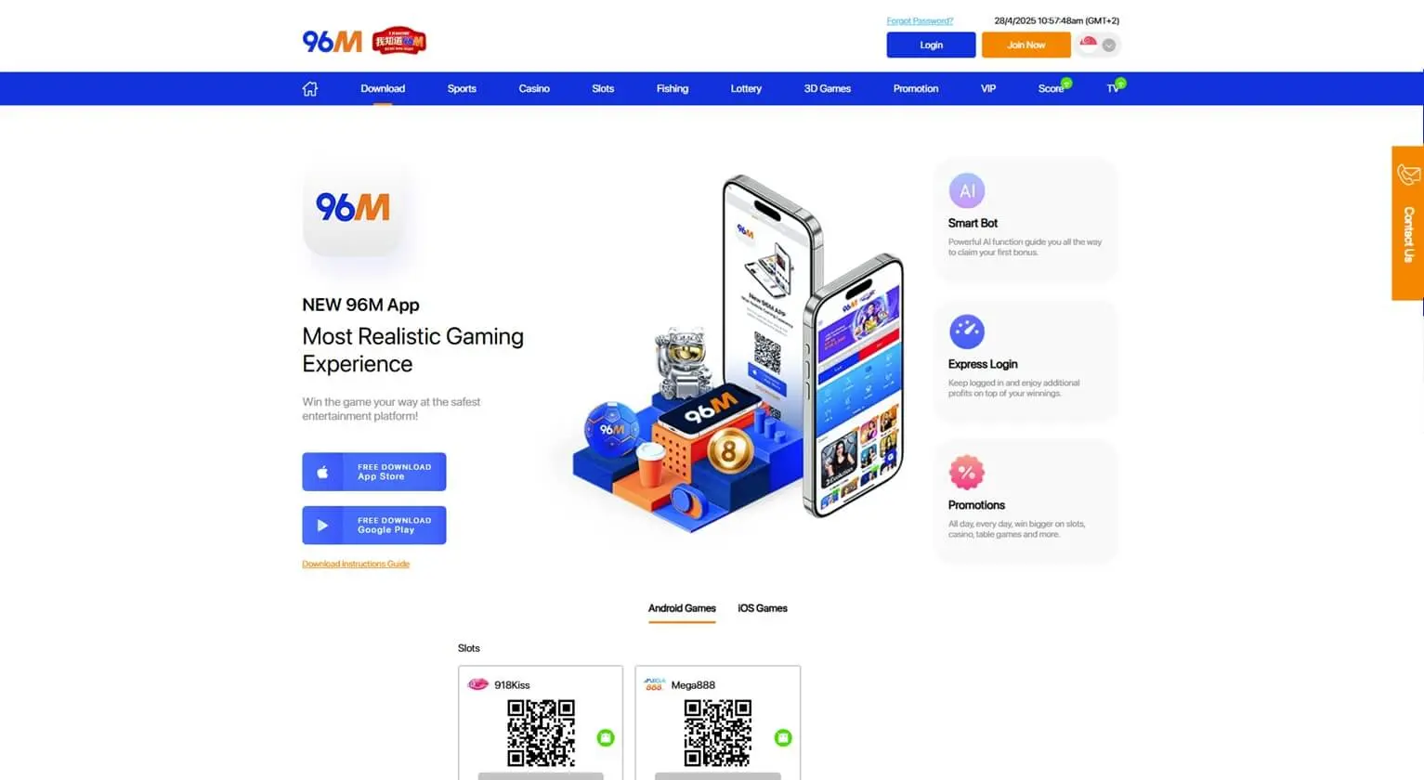Select the Smart Bot AI icon
Viewport: 1424px width, 780px height.
pos(966,190)
